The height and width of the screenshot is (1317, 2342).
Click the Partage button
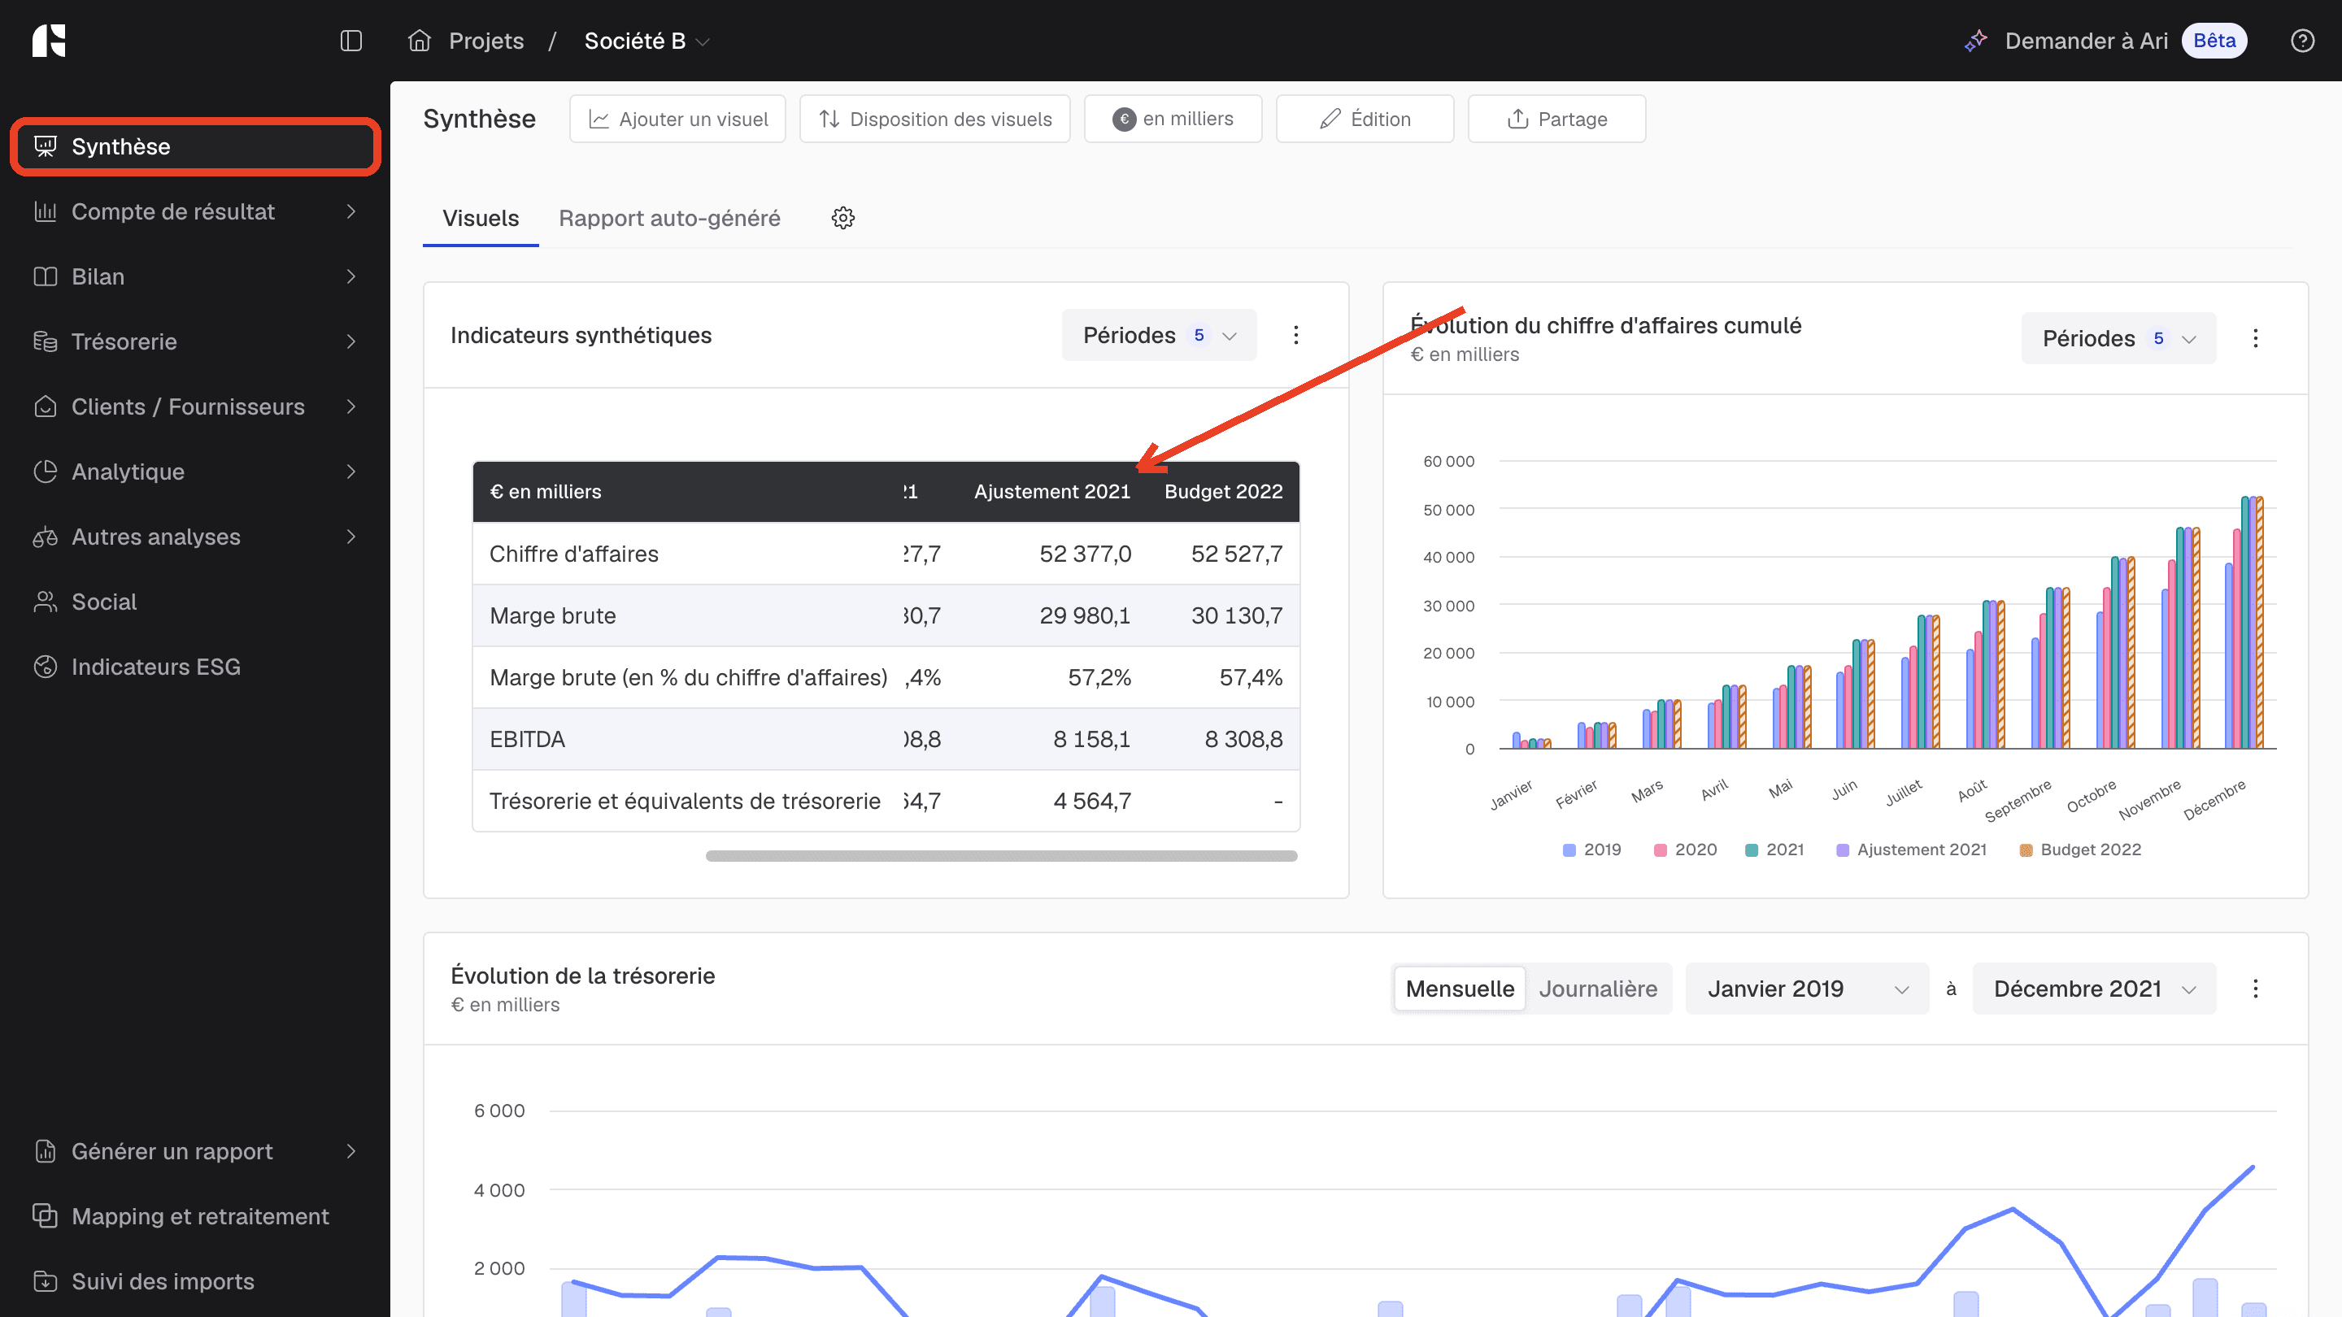click(1556, 119)
